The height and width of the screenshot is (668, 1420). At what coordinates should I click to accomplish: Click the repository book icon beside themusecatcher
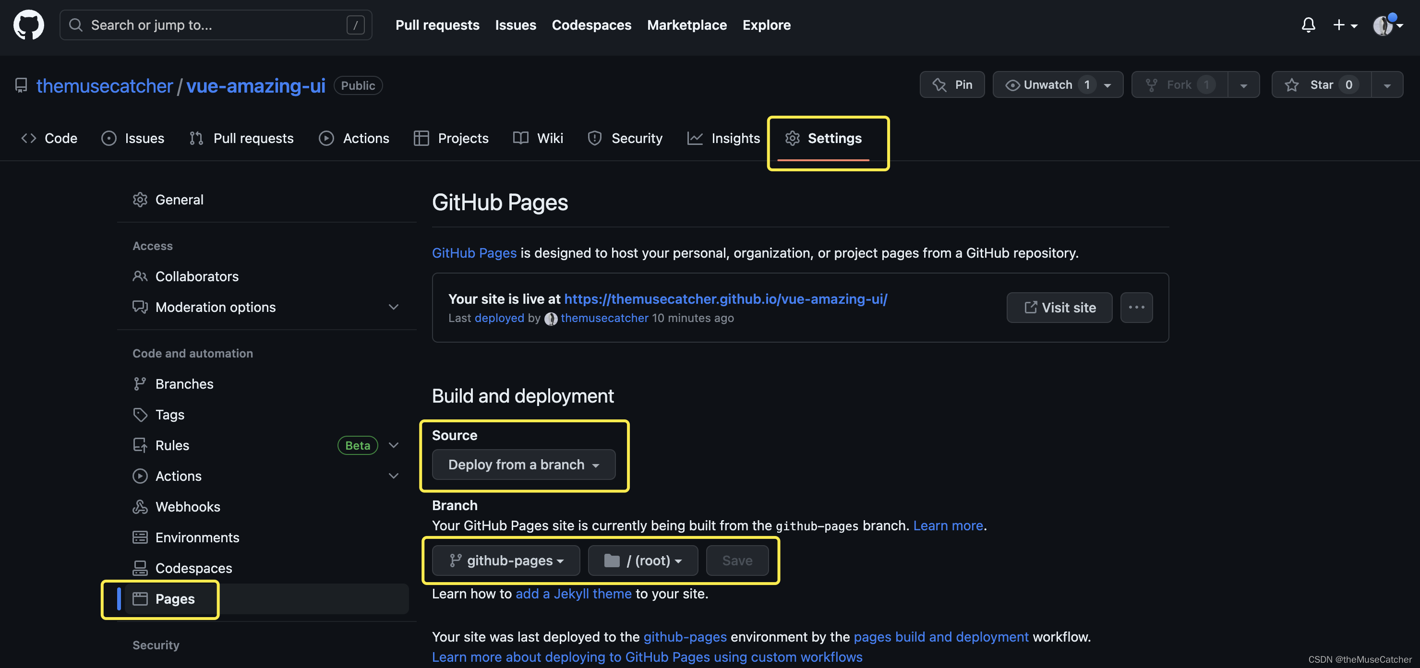(x=21, y=85)
